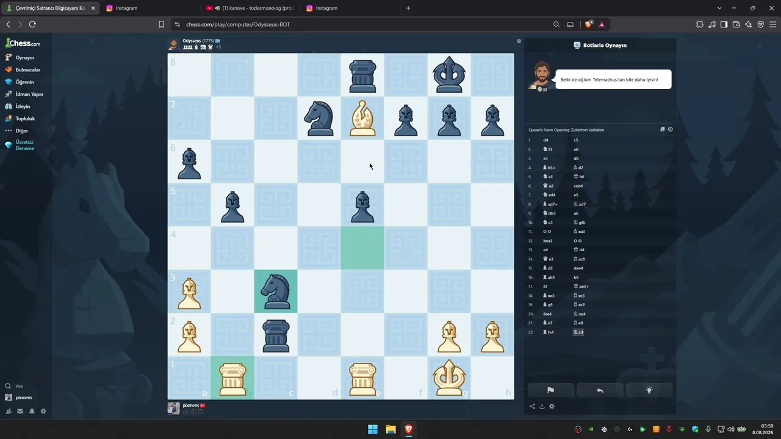Select move 17 black queen xe3+
This screenshot has width=781, height=439.
tap(581, 287)
